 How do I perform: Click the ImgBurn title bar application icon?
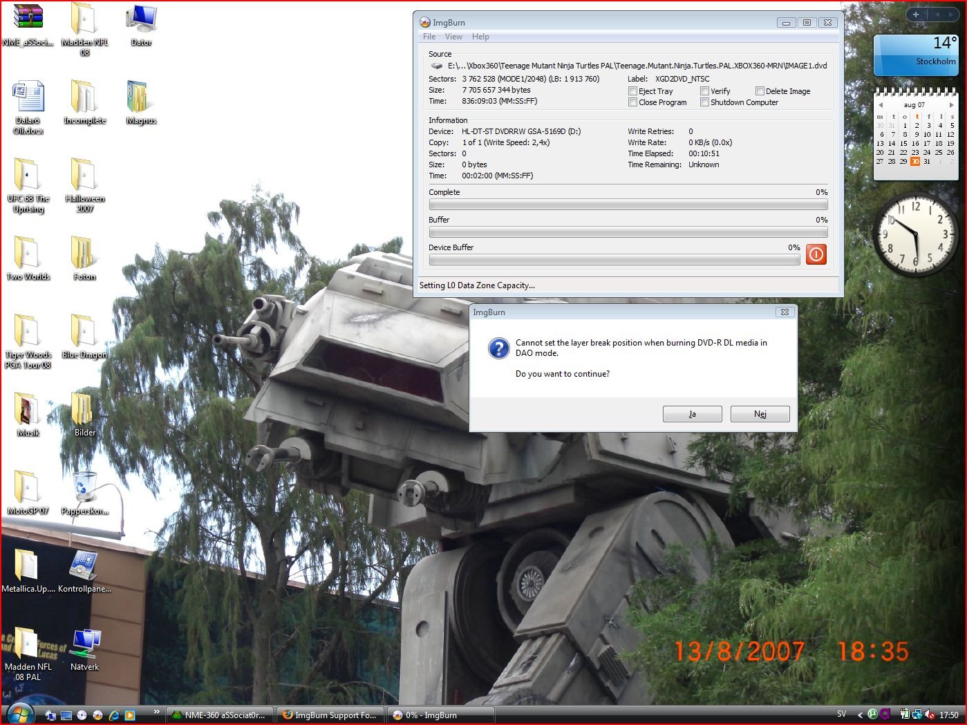pos(425,22)
